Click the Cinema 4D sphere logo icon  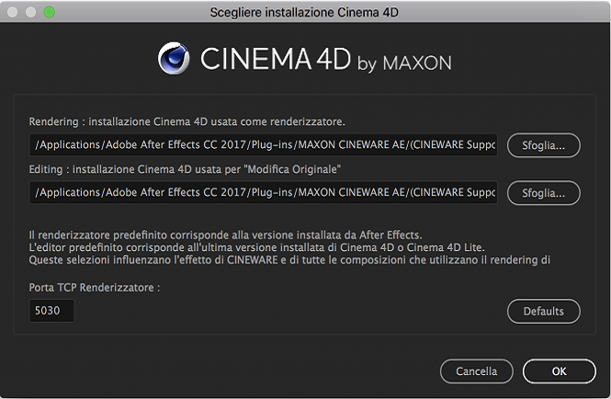[x=174, y=58]
